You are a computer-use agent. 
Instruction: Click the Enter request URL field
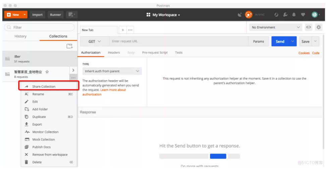coord(179,41)
